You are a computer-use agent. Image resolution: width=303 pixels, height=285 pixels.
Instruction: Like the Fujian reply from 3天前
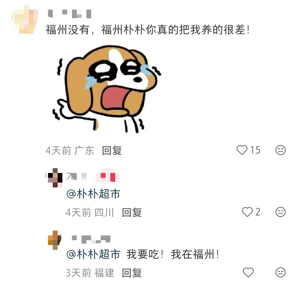pyautogui.click(x=248, y=273)
